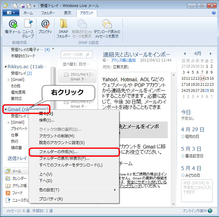Go to next month in calendar
The image size is (219, 217).
pos(211,54)
